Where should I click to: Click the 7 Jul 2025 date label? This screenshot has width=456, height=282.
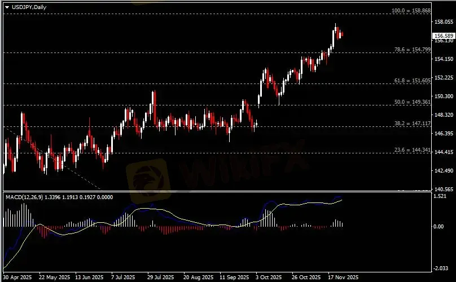[123, 277]
